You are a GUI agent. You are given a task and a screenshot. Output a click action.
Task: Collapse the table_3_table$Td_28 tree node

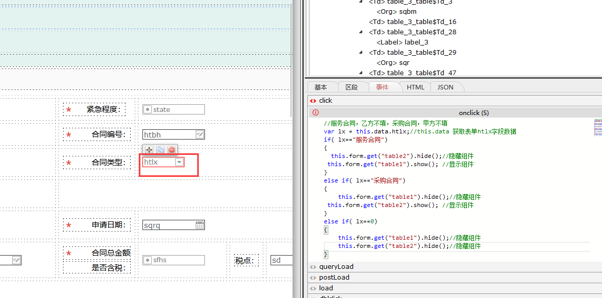(x=361, y=32)
